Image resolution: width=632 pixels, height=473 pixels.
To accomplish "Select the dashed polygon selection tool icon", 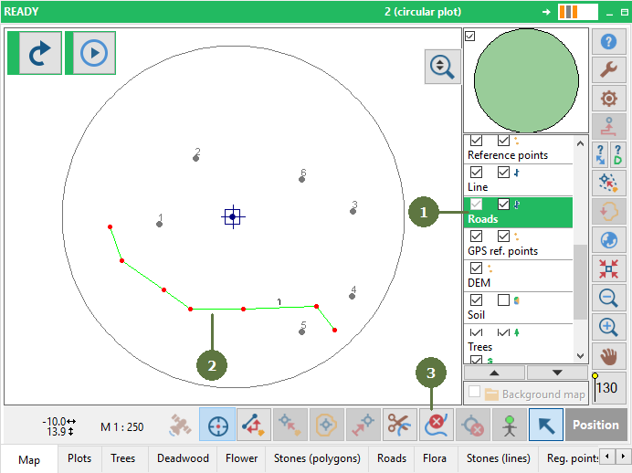I will pyautogui.click(x=608, y=183).
